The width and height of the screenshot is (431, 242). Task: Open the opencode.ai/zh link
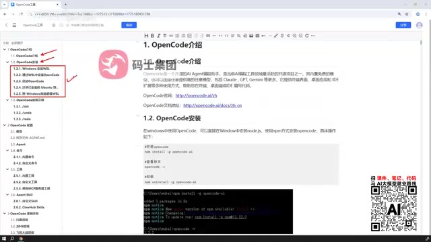(x=196, y=95)
